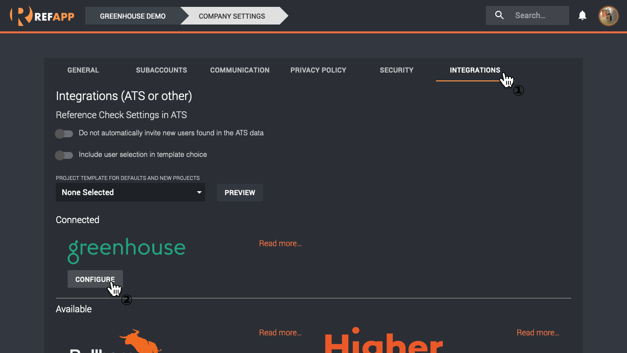
Task: Click the Bullhorn bull logo
Action: [x=116, y=341]
